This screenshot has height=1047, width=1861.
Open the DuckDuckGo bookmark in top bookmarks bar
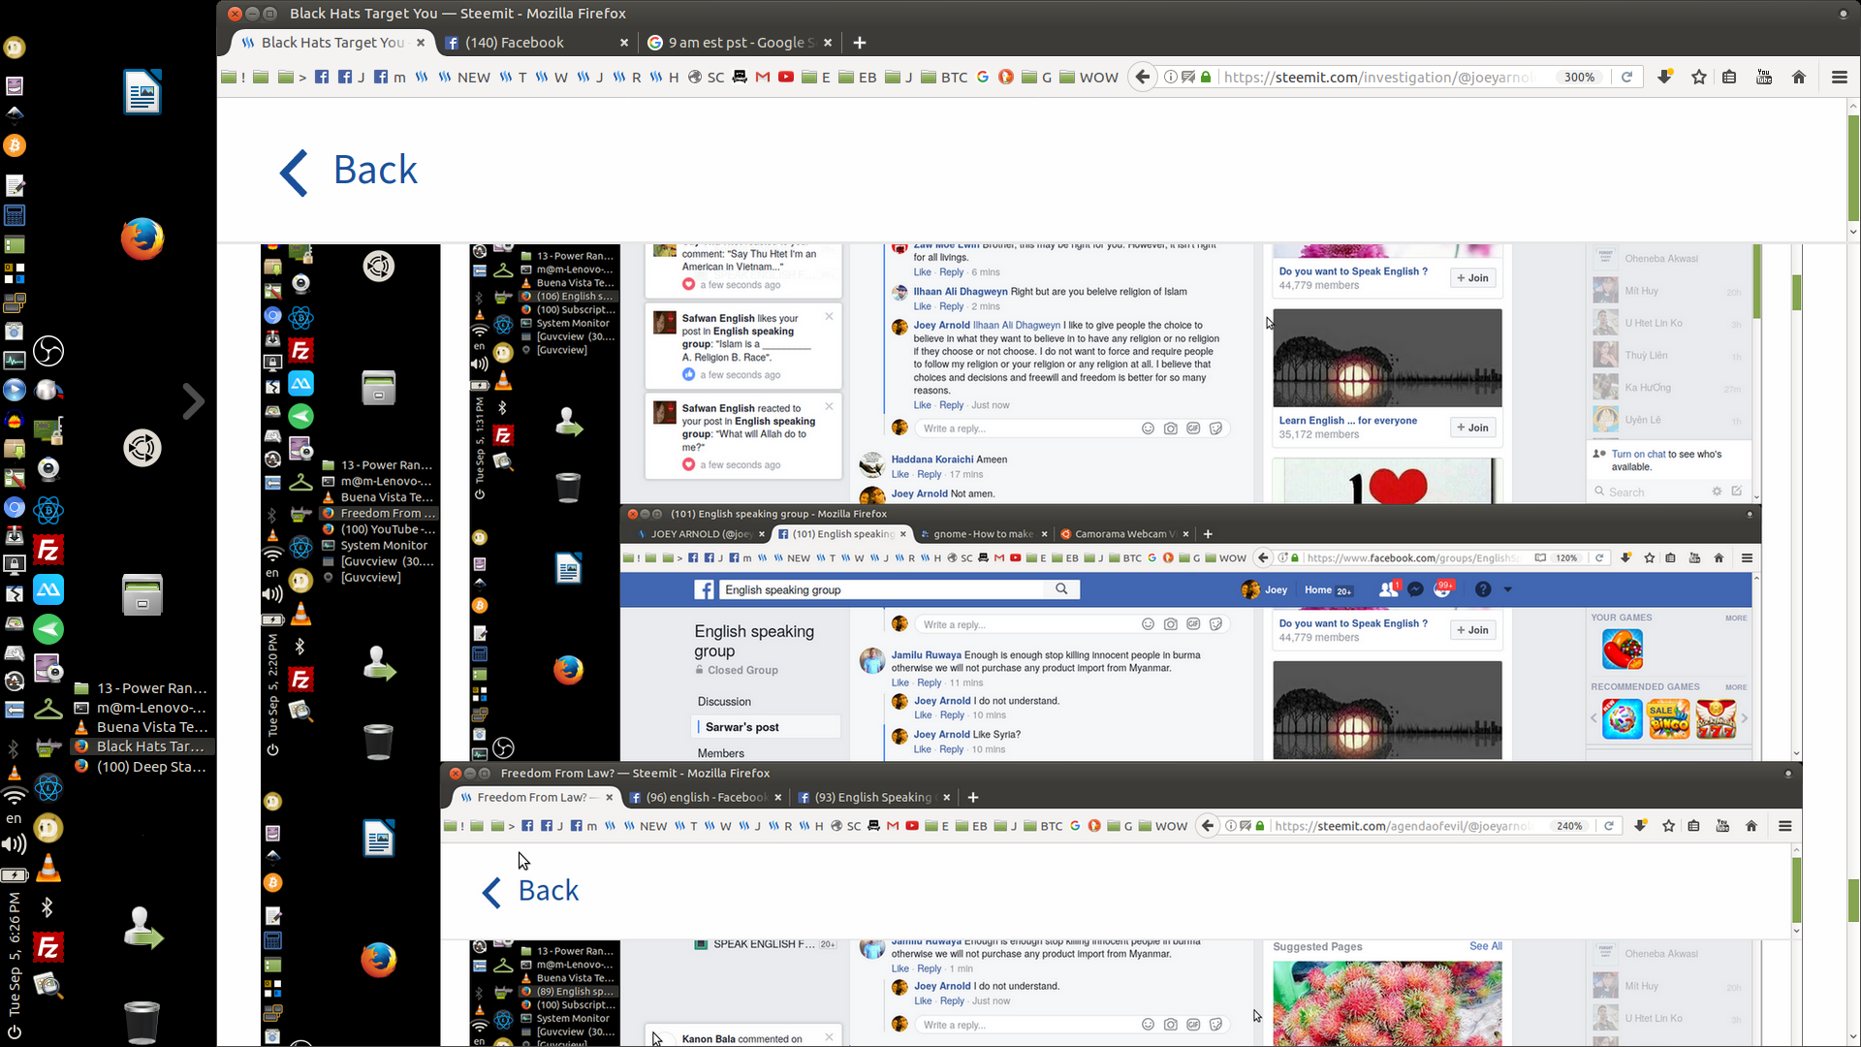1006,77
